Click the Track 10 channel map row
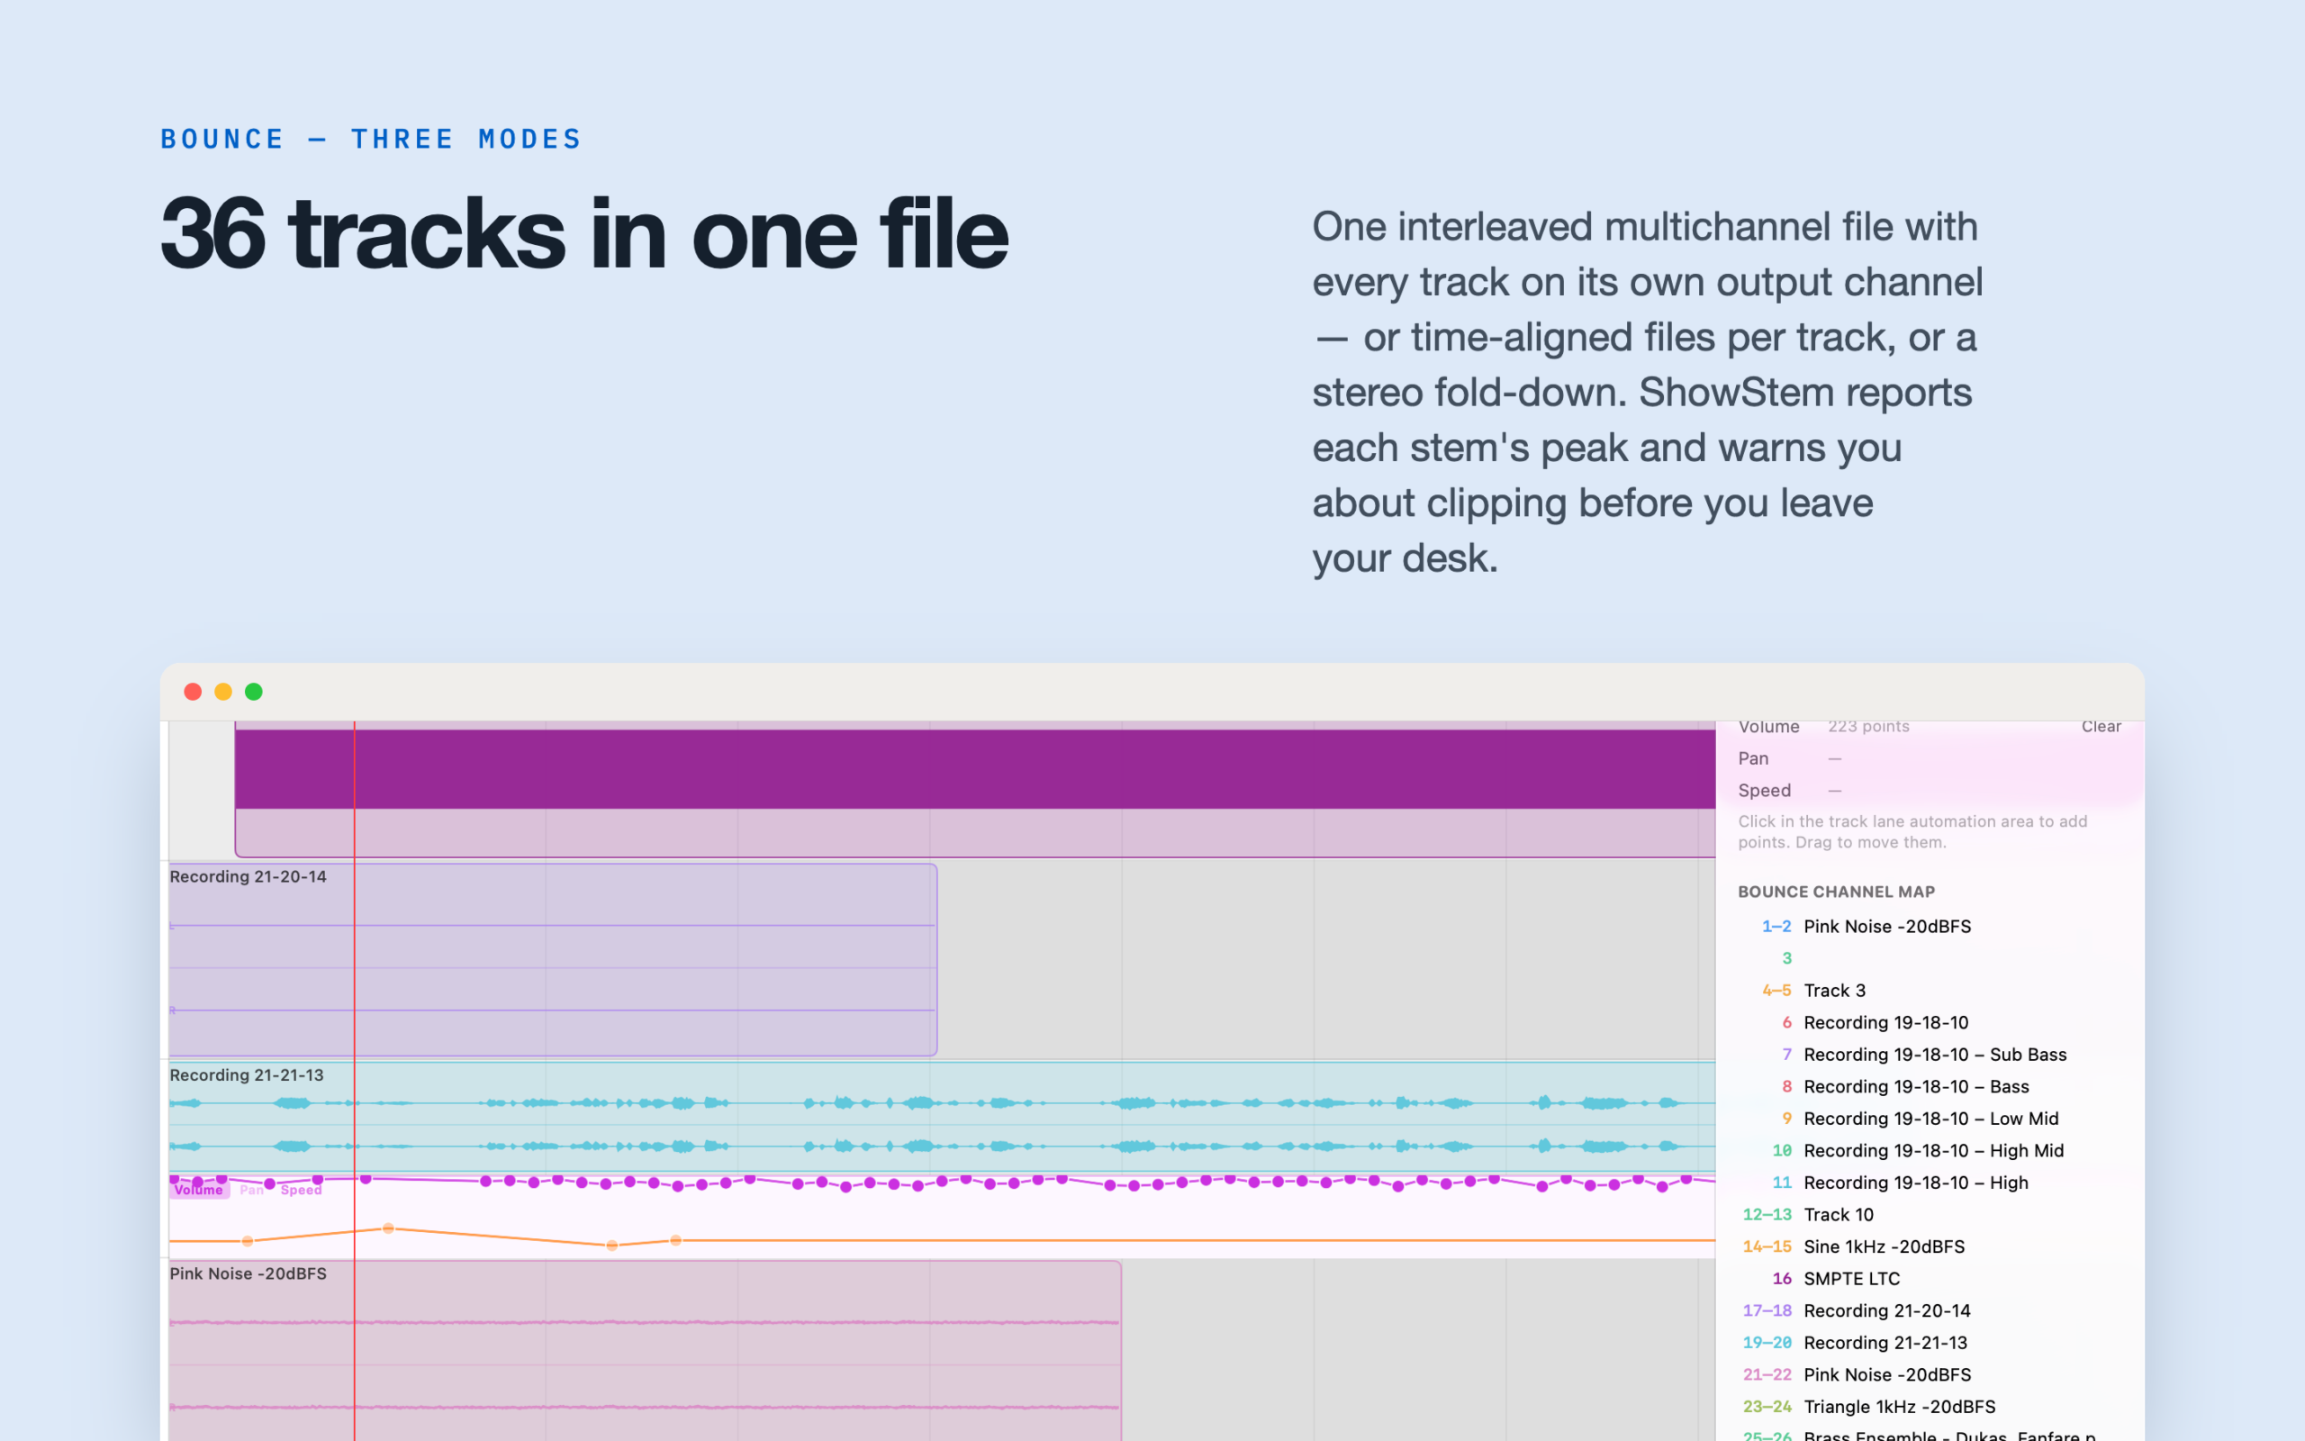Image resolution: width=2305 pixels, height=1441 pixels. click(1930, 1215)
